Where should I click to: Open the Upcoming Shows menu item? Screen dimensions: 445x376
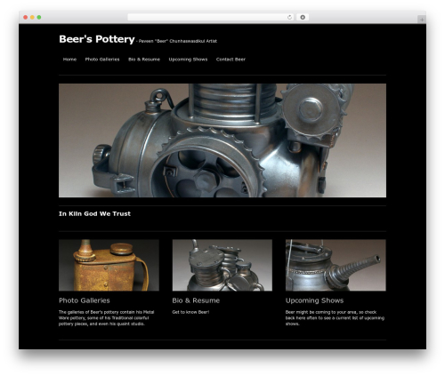(x=188, y=60)
